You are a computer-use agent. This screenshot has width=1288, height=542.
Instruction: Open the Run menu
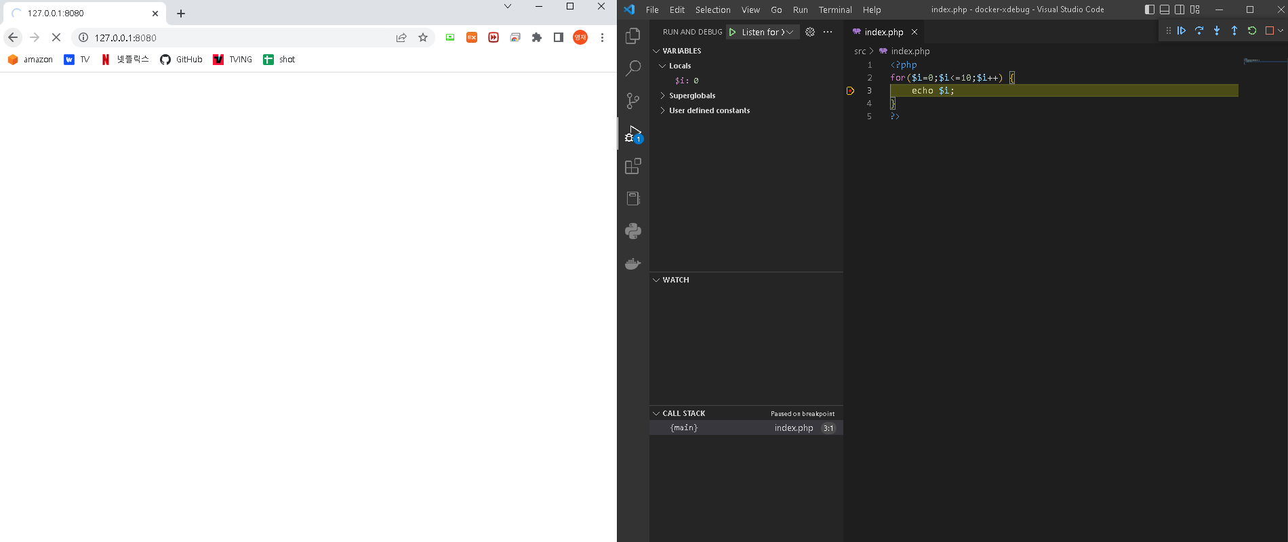801,9
